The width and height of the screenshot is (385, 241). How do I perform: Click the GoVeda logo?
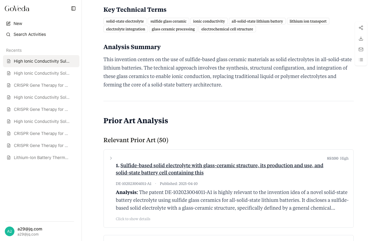tap(17, 8)
